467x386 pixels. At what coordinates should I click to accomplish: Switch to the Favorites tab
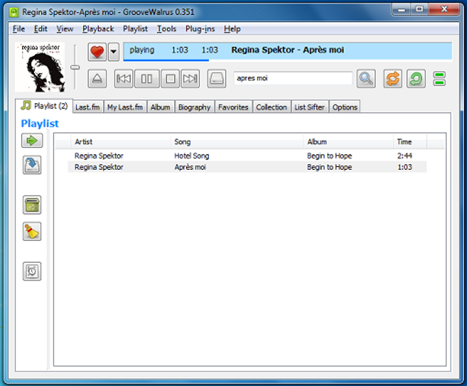pyautogui.click(x=233, y=107)
